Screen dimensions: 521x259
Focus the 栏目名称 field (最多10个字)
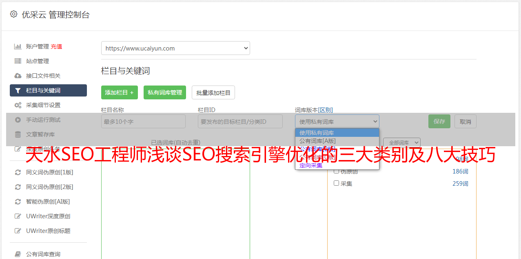[x=143, y=121]
